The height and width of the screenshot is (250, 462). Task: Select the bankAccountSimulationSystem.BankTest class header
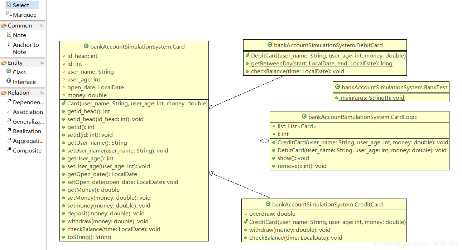391,87
